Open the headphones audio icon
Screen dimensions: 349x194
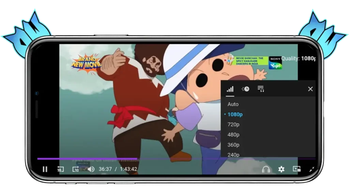click(266, 169)
